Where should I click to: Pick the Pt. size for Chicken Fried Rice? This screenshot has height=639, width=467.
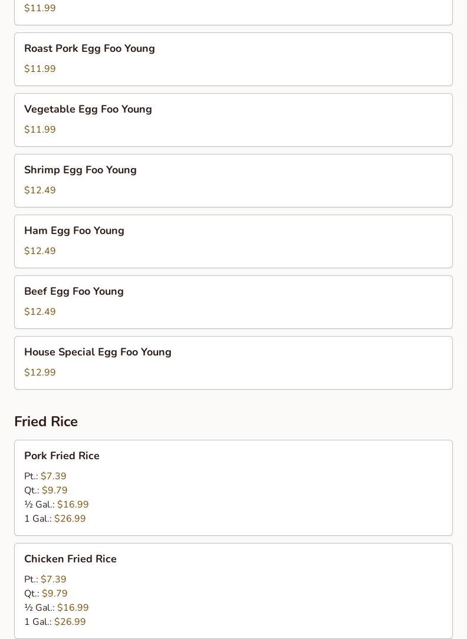(45, 579)
